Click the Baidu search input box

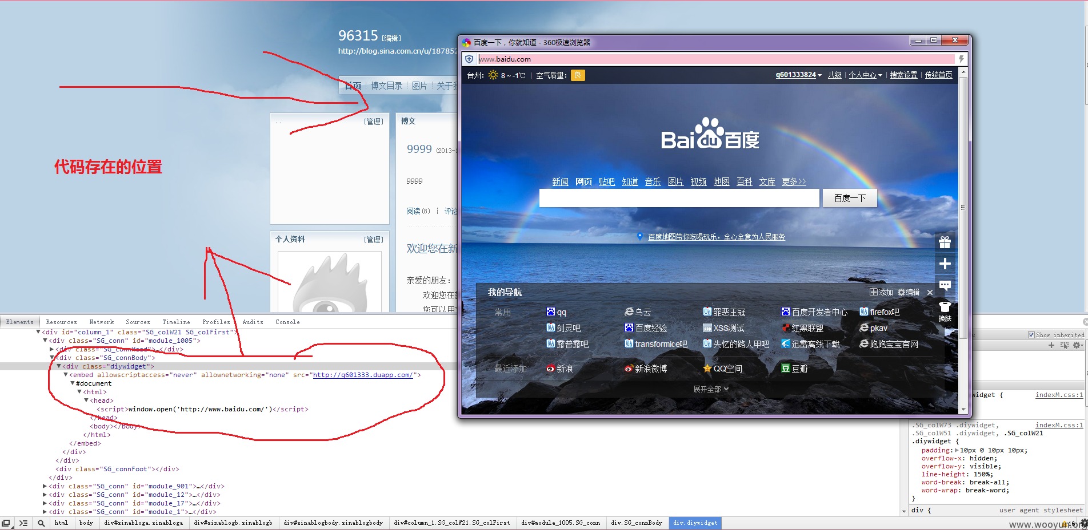[x=679, y=198]
